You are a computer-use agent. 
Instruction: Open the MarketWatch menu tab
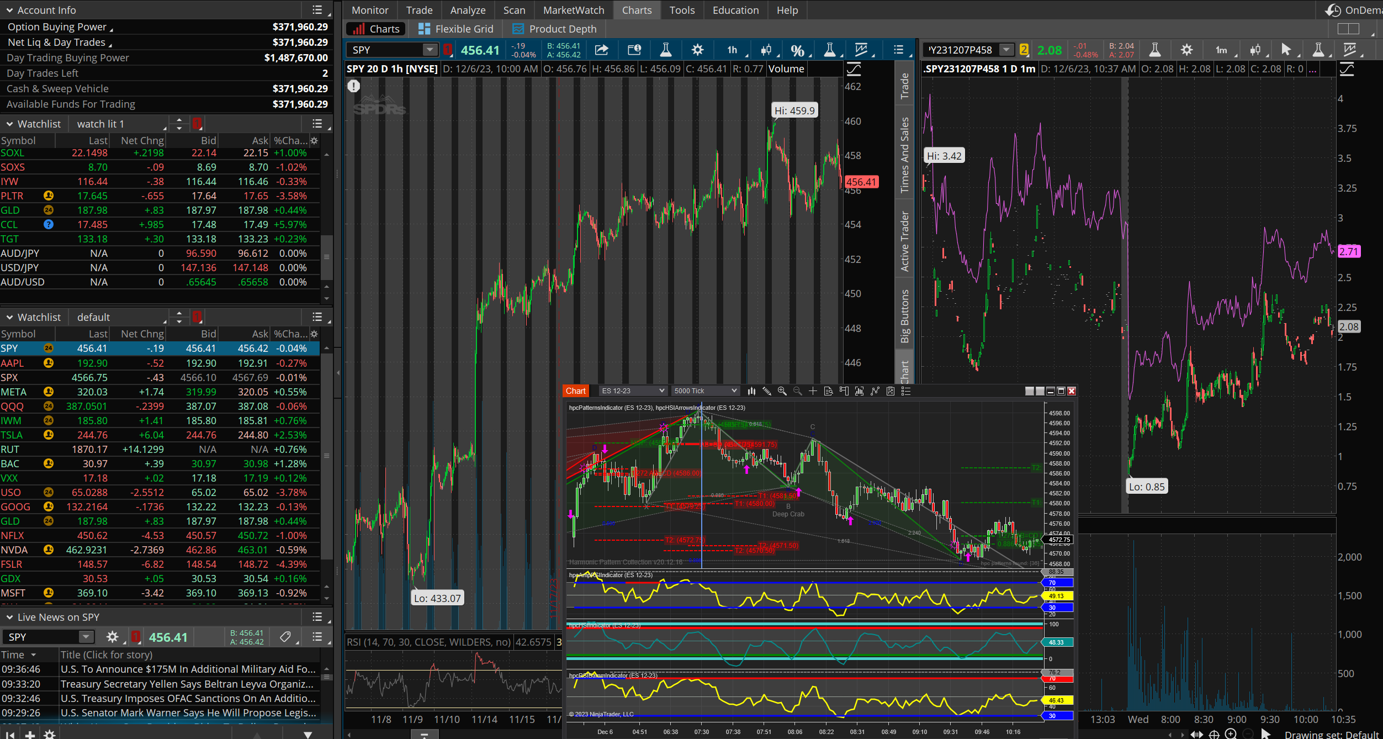click(573, 10)
